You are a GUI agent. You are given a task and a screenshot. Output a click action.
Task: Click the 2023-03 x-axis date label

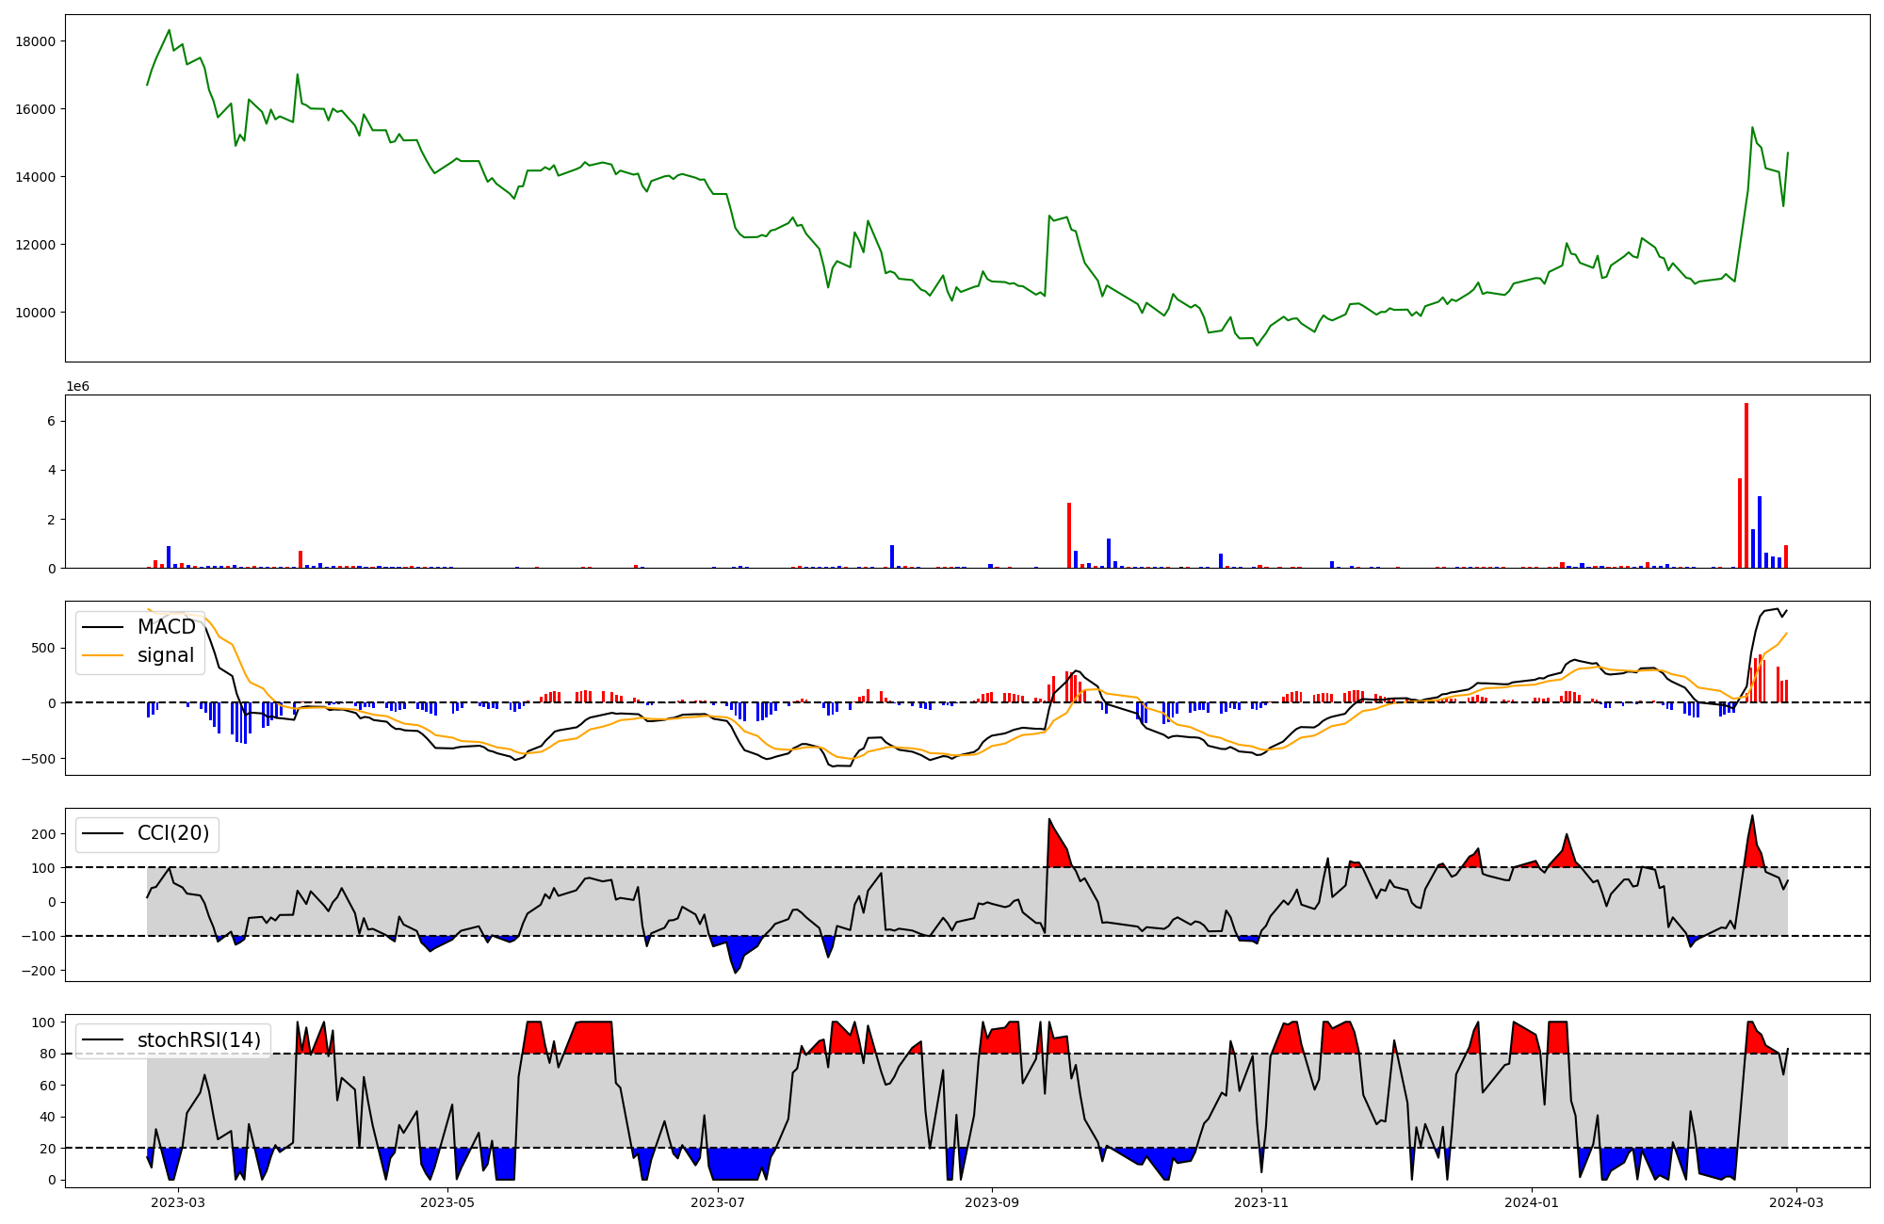[178, 1202]
